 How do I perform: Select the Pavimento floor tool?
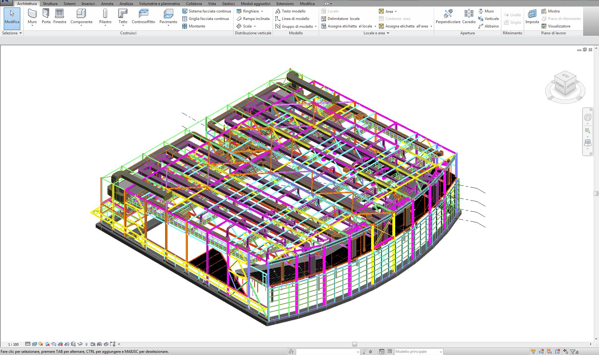tap(168, 17)
